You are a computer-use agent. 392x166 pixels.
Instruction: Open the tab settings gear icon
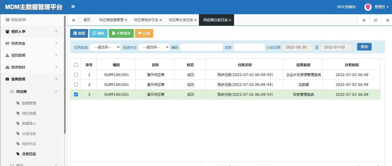click(x=388, y=20)
